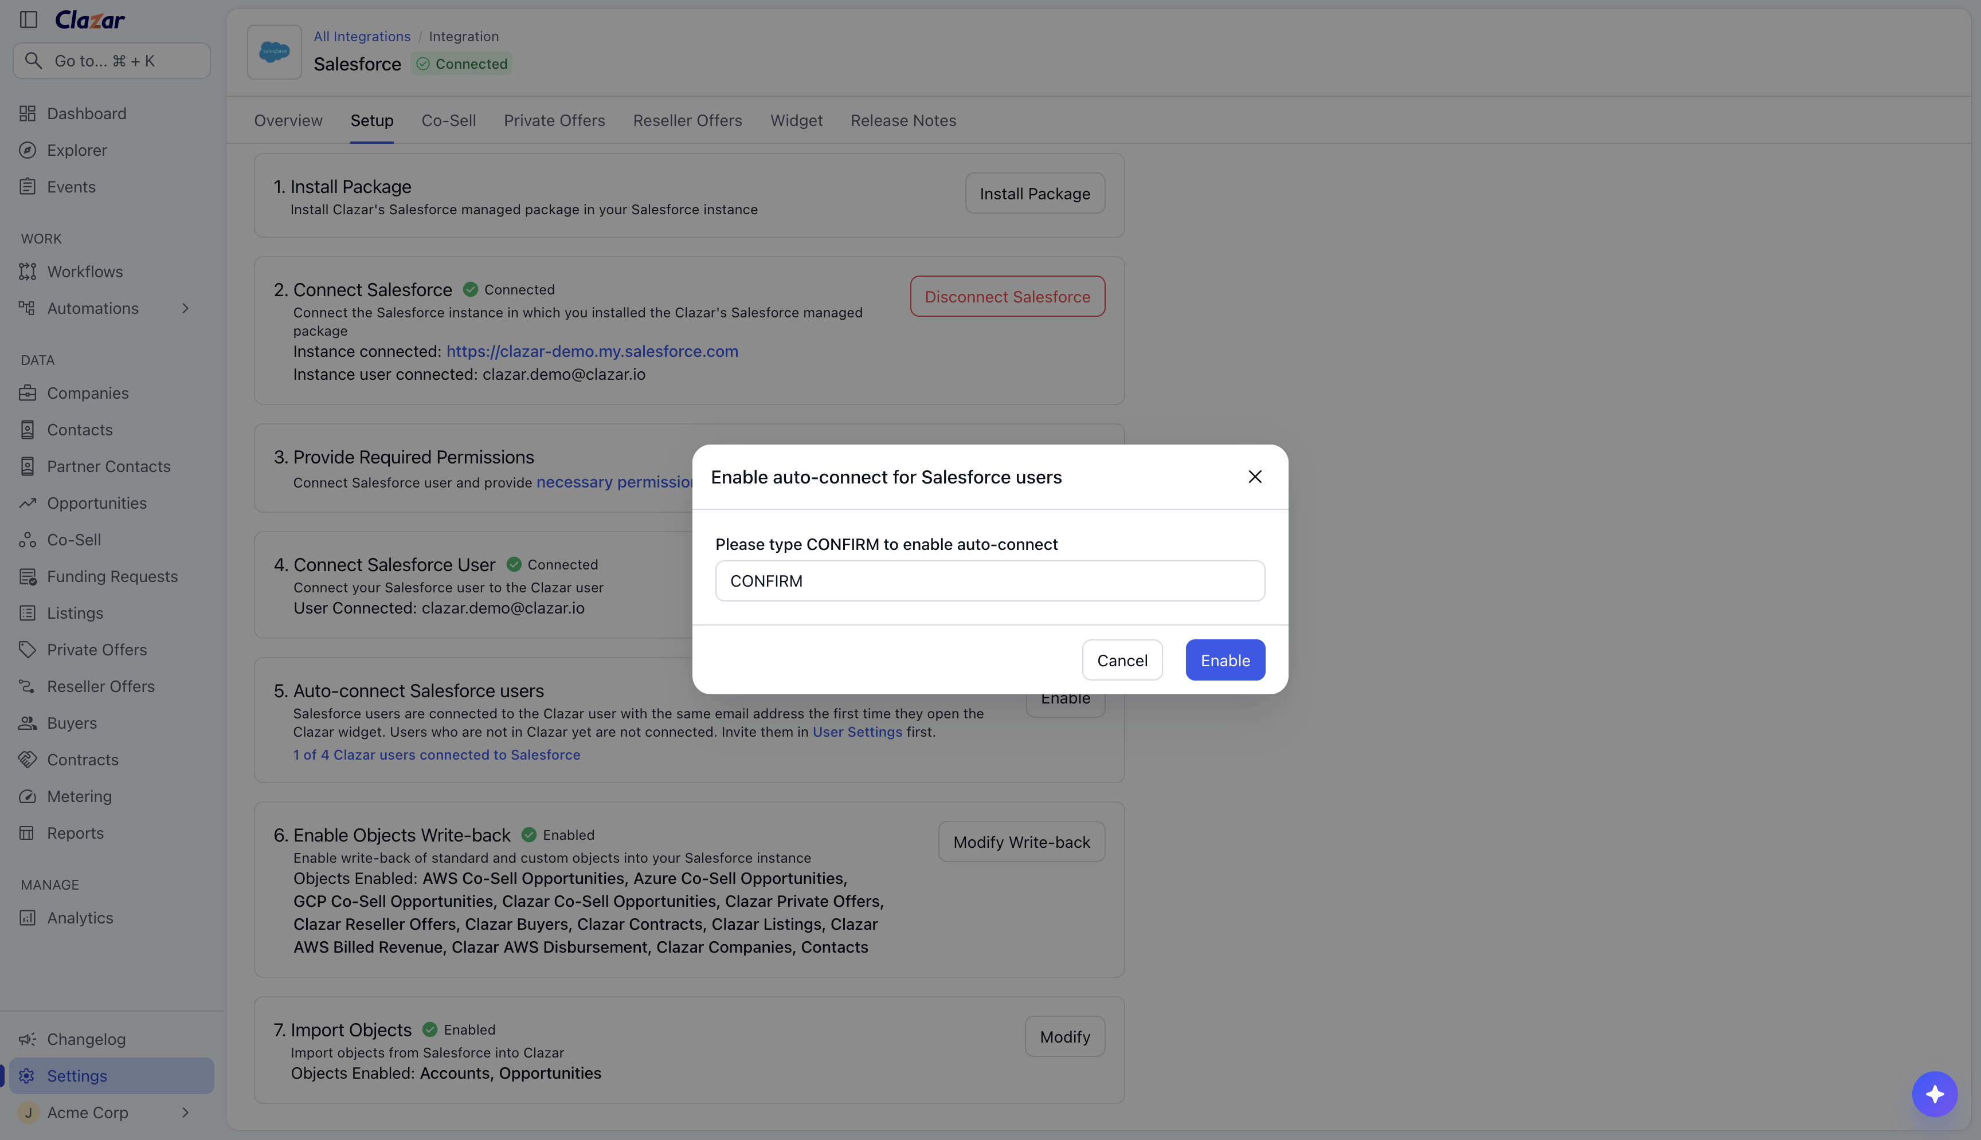The image size is (1981, 1140).
Task: Click the Acme Corp avatar
Action: coord(28,1113)
